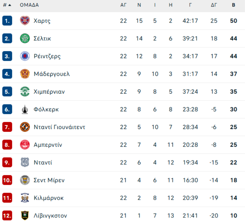Click the ΟΜΑΔΑ column header
The height and width of the screenshot is (222, 245).
(29, 5)
